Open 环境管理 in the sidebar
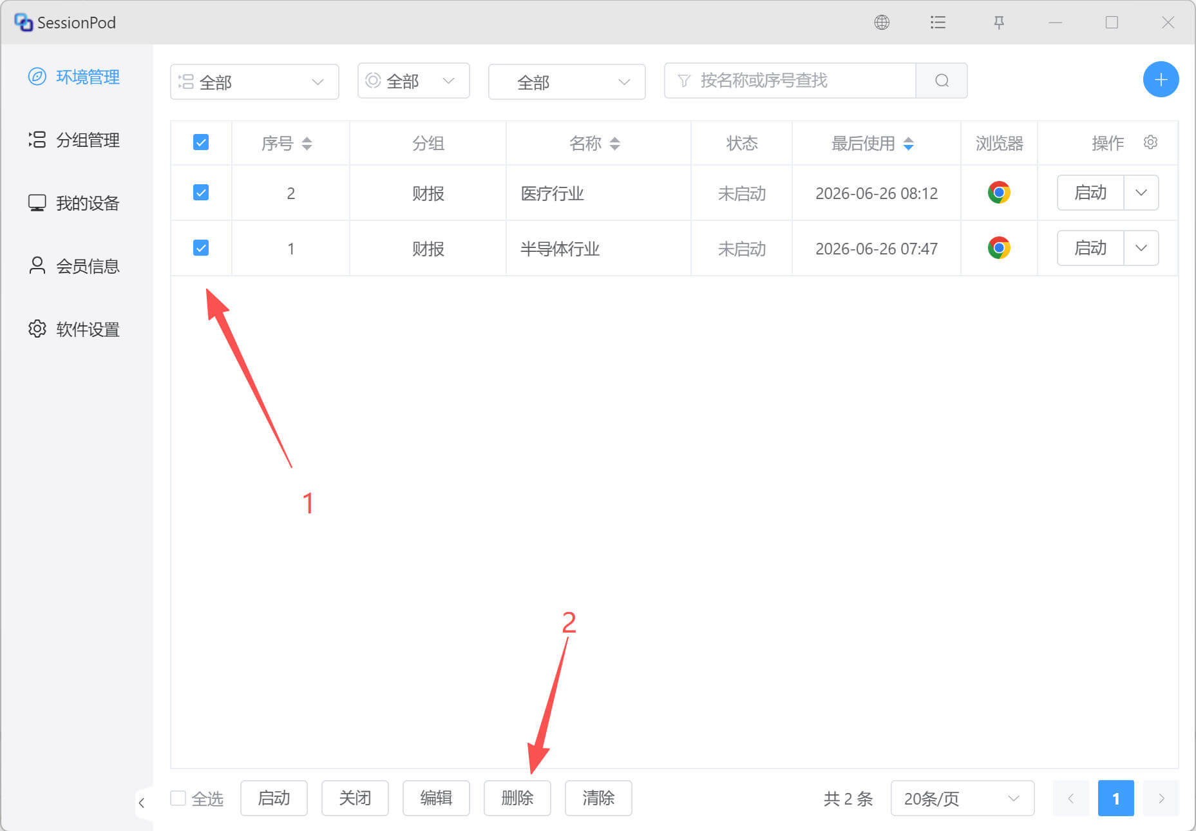 [x=75, y=77]
